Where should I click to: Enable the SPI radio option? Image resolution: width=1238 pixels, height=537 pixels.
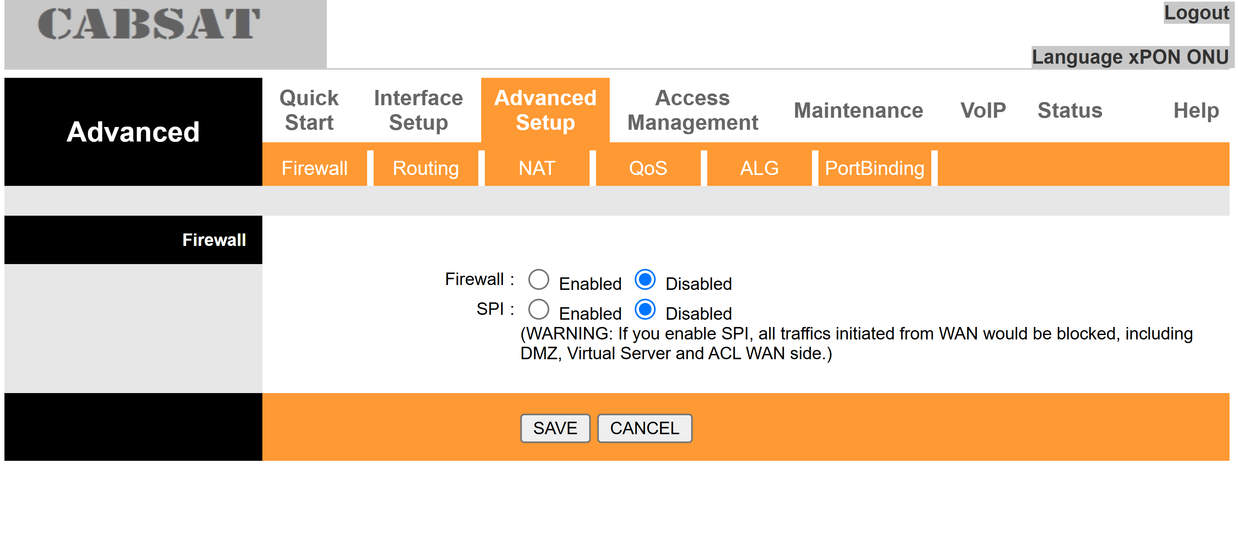pos(538,309)
